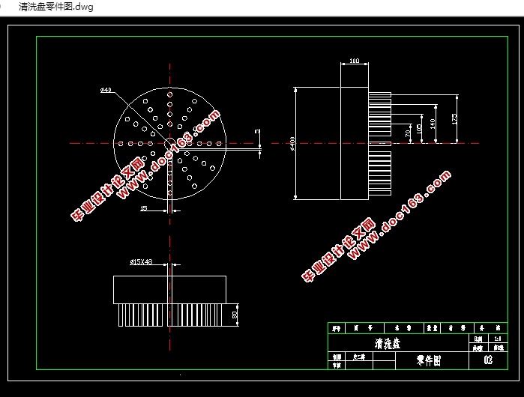Click the 175 dimension label

[455, 119]
